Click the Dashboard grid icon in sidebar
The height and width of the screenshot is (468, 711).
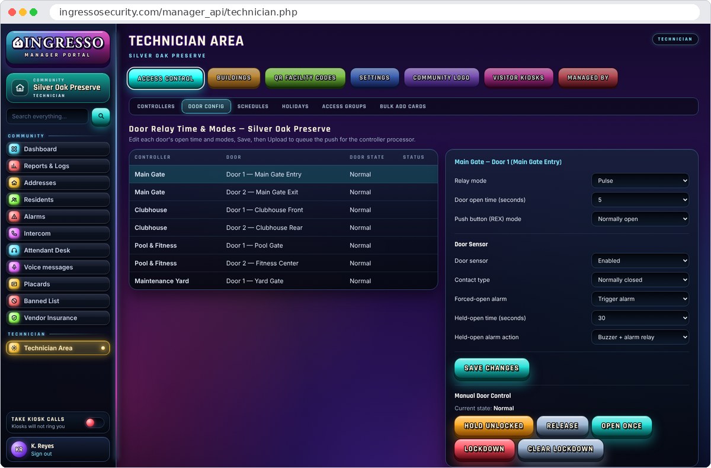(x=14, y=149)
